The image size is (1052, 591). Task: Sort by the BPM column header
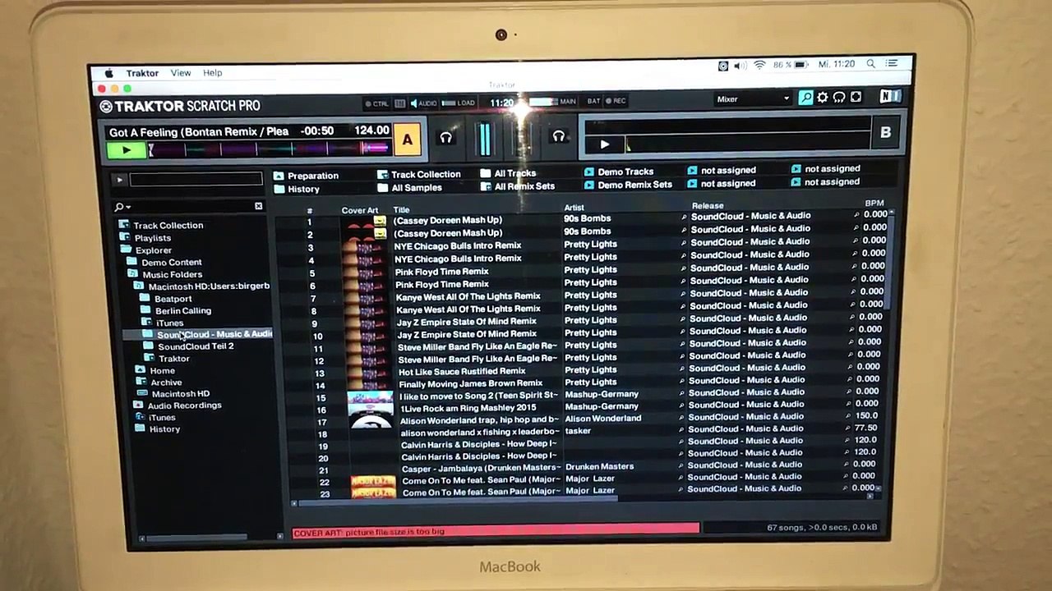coord(874,203)
